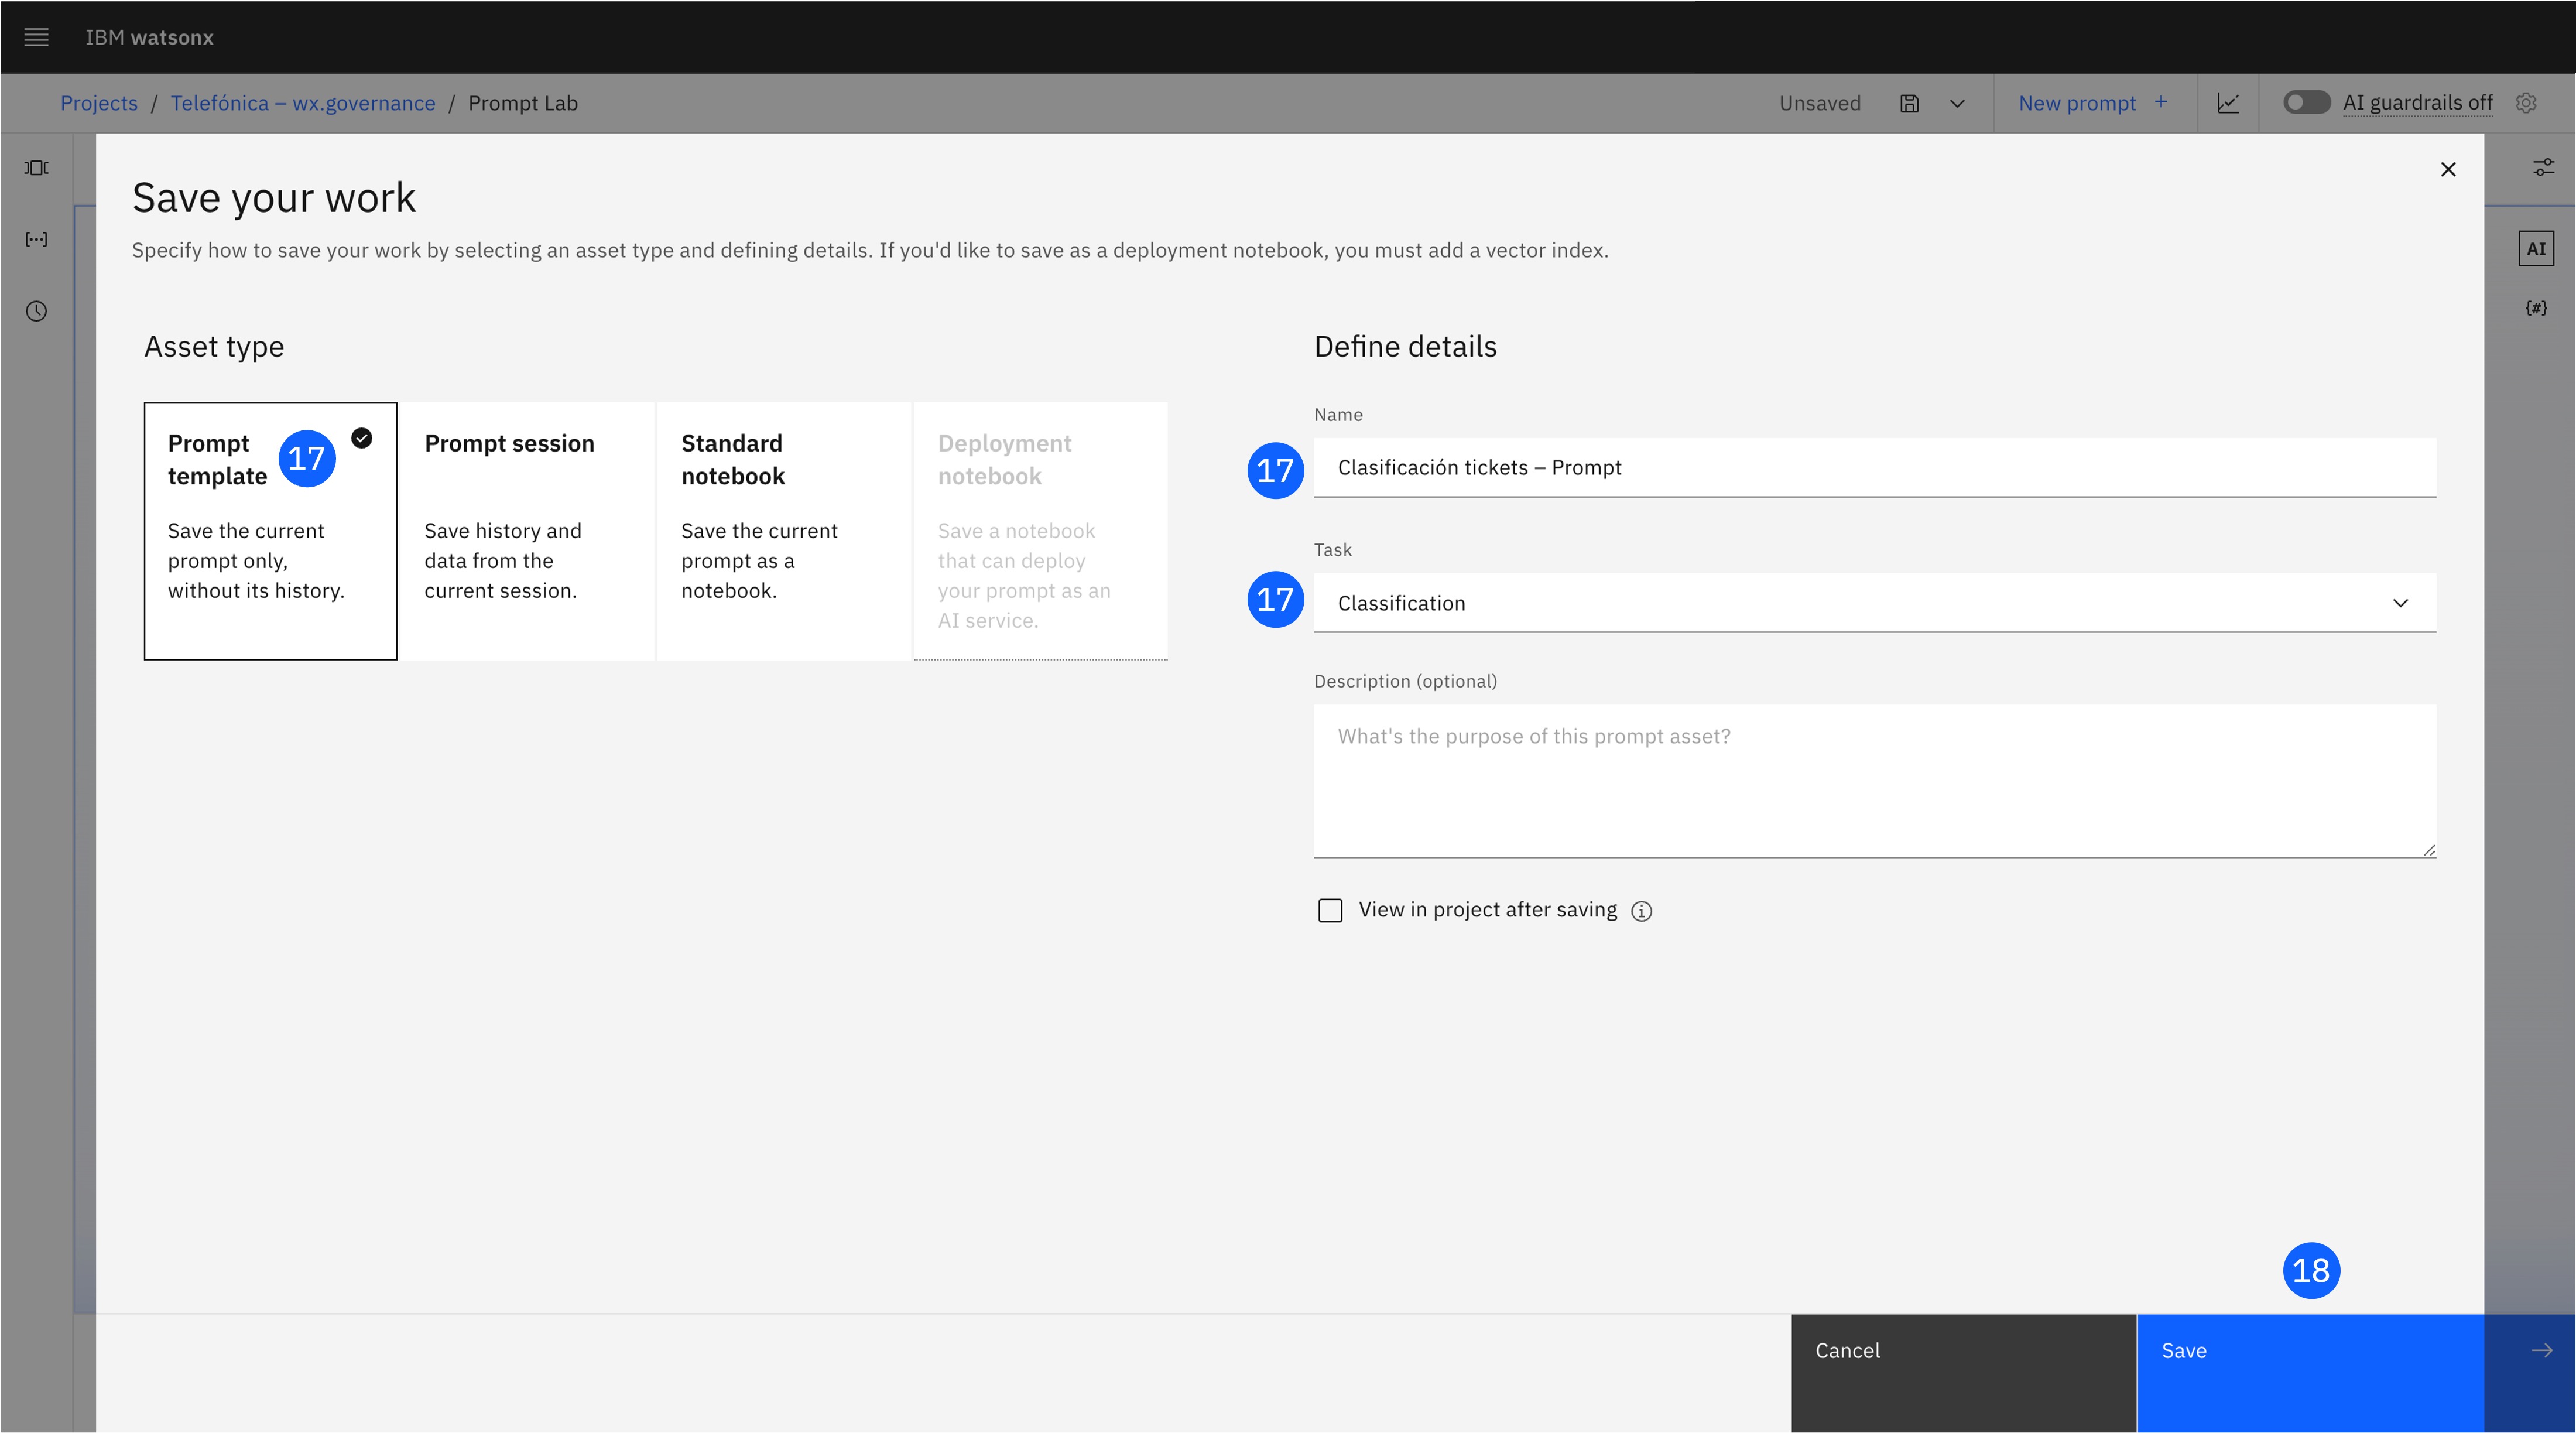Close the Save your work dialog
The width and height of the screenshot is (2576, 1433).
pos(2448,169)
